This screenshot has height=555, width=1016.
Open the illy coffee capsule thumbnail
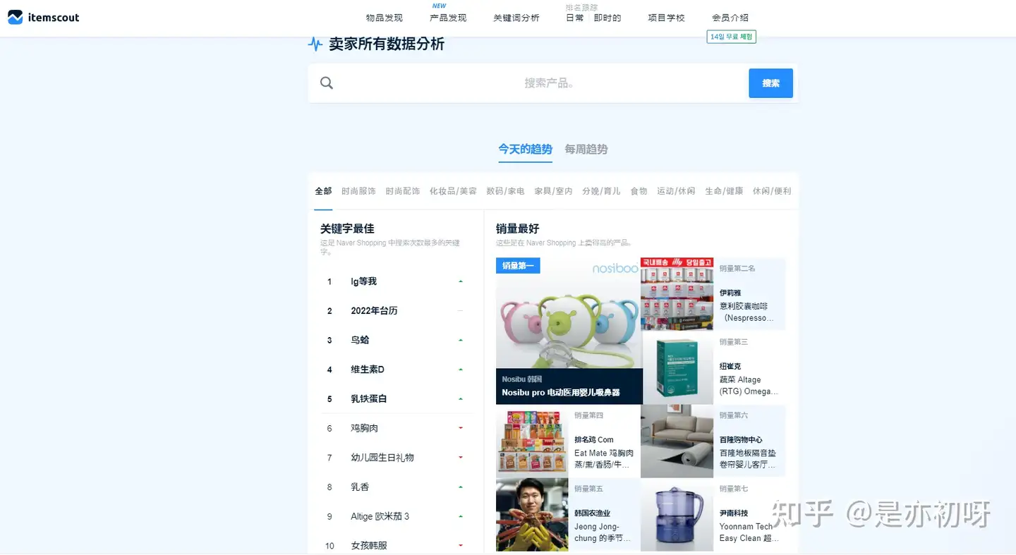677,294
